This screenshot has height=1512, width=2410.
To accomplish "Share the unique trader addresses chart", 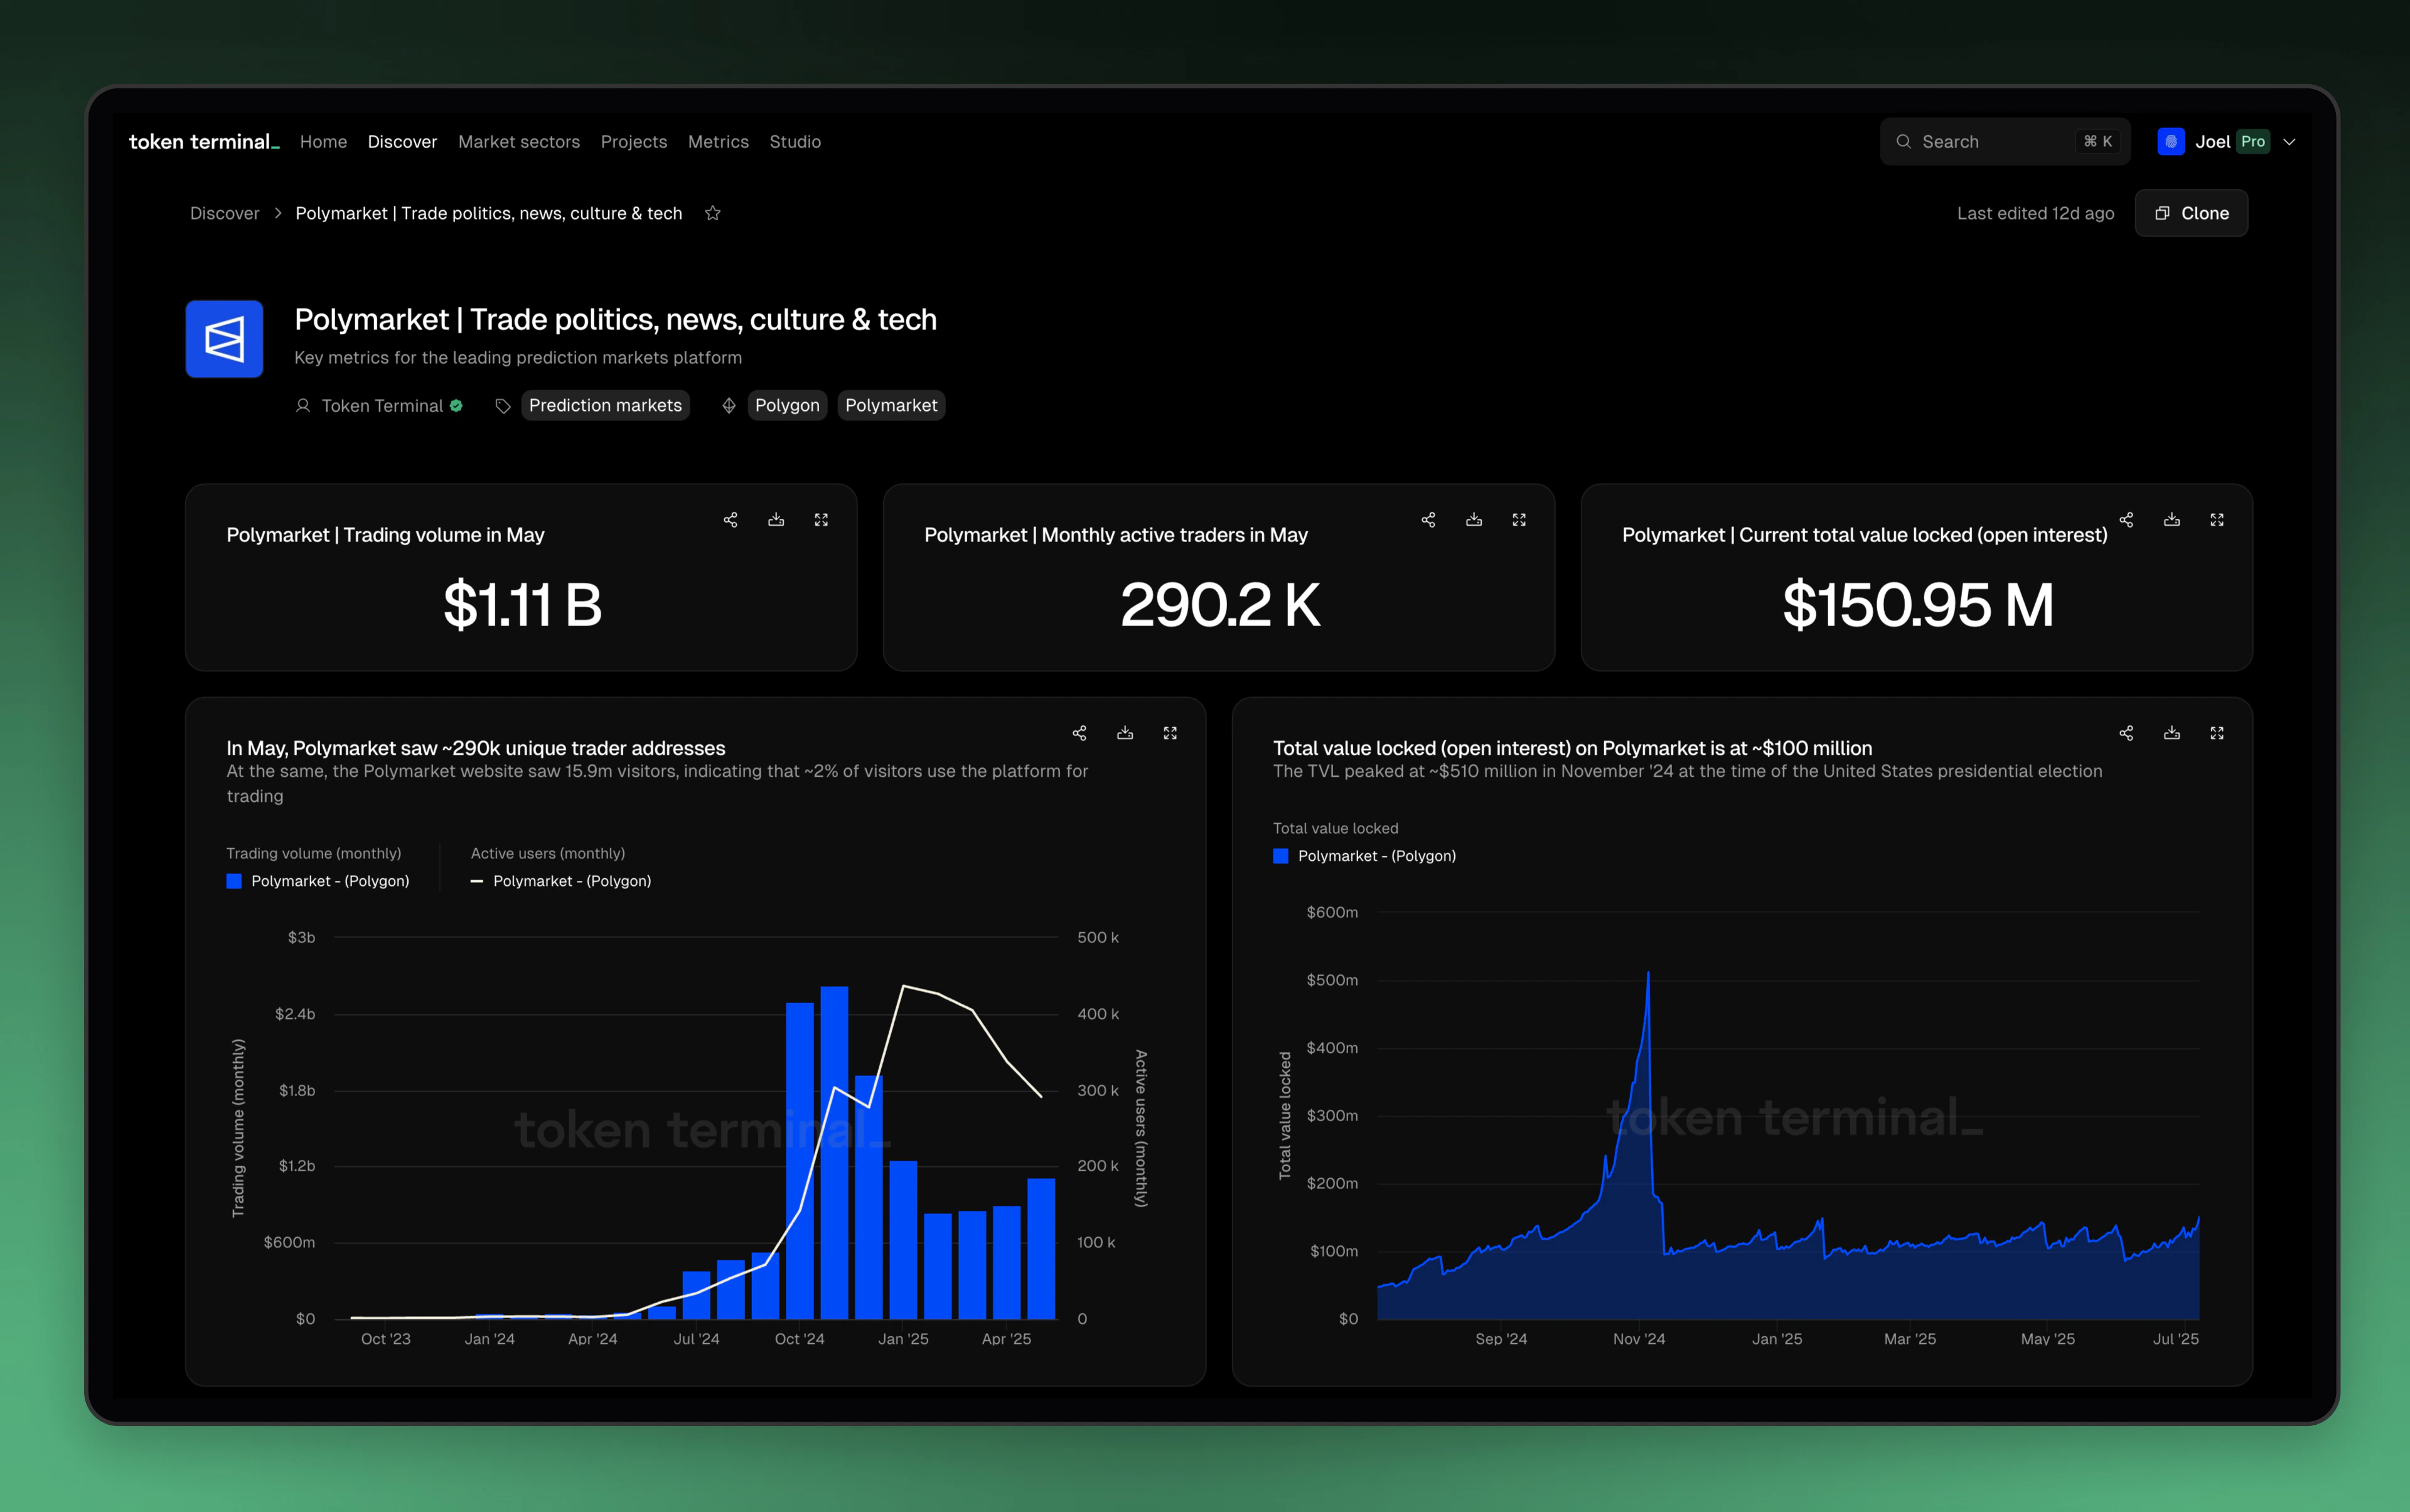I will click(x=1079, y=733).
